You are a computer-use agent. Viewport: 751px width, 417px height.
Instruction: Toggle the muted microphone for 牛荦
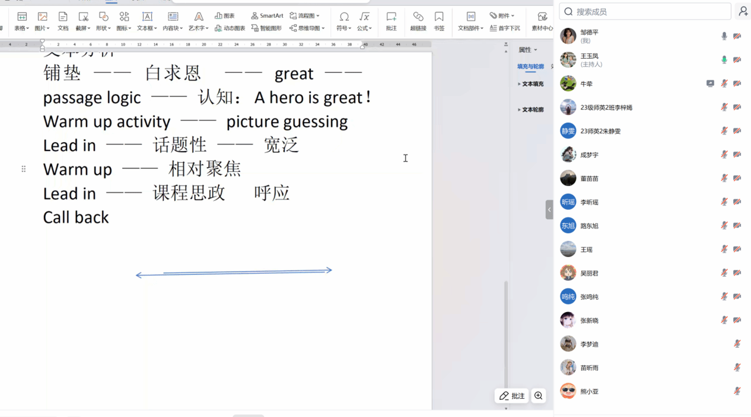point(724,84)
